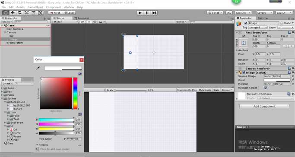Toggle Pivot/Center handle position
Viewport: 295px width, 157px height.
(55, 13)
